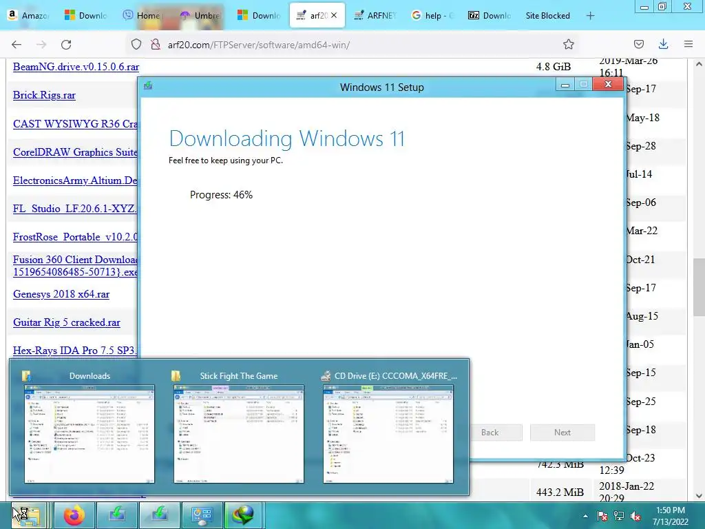
Task: Open the CAST WYSIWYG R36 link
Action: (75, 124)
